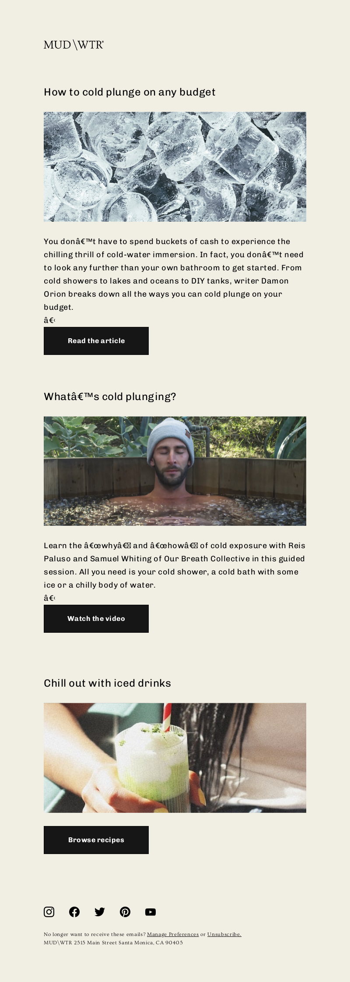Click the Read the article button
This screenshot has height=982, width=350.
96,341
